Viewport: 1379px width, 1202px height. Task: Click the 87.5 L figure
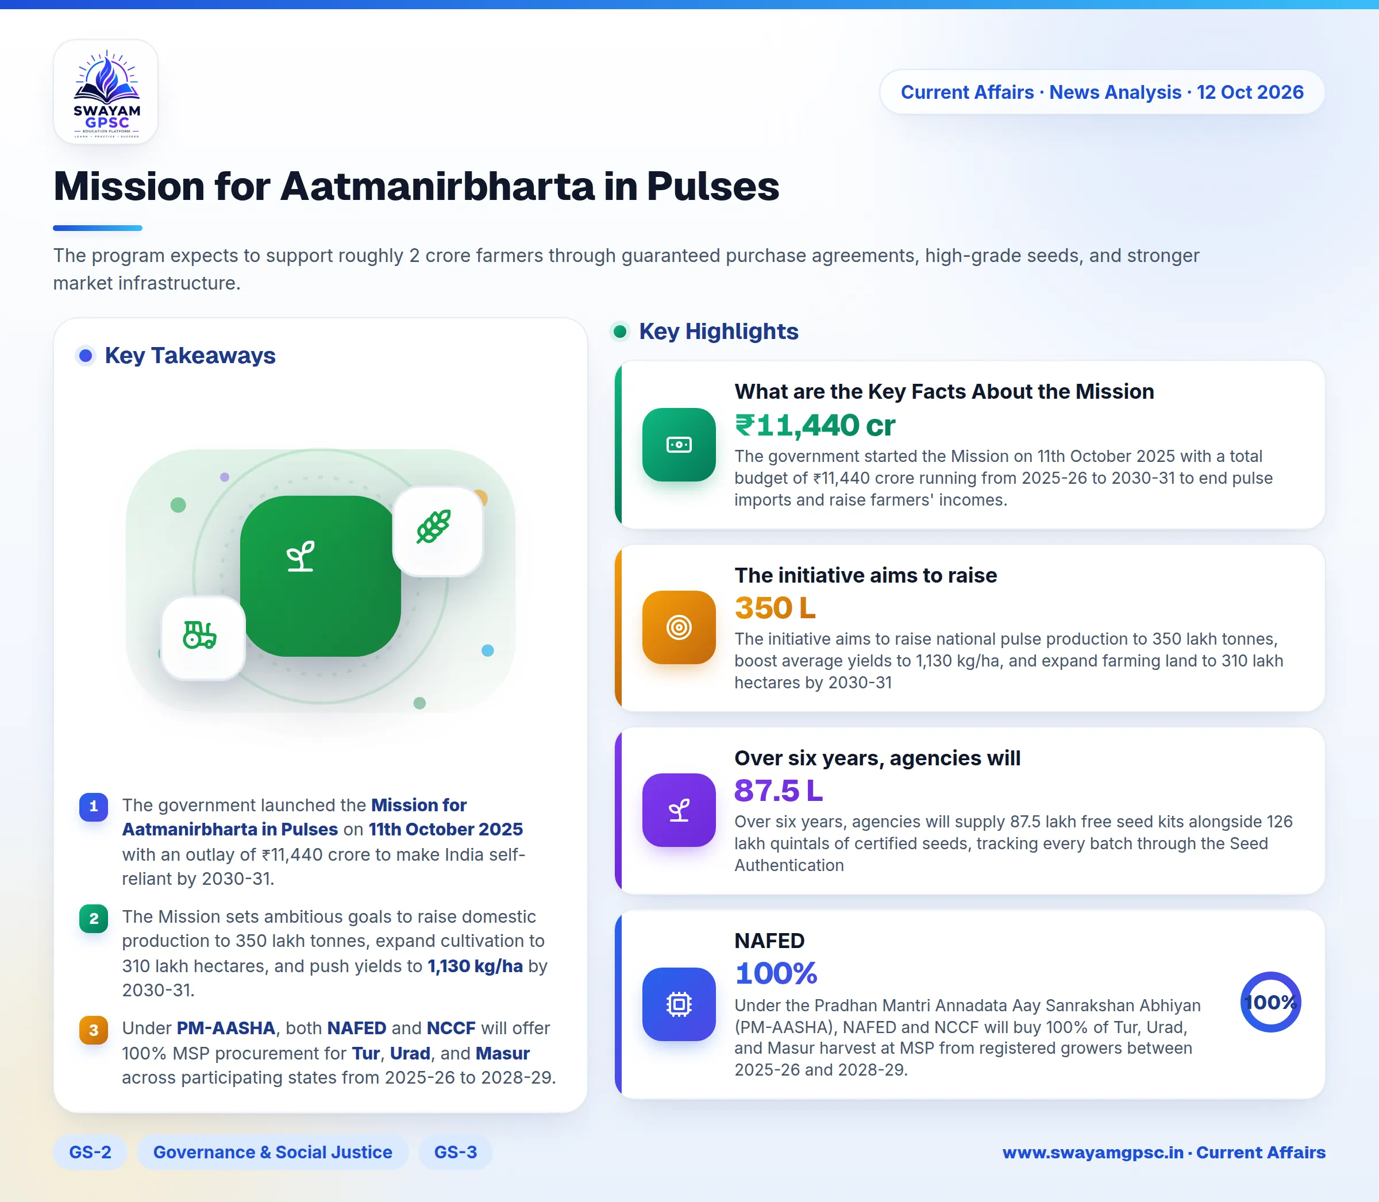tap(778, 791)
